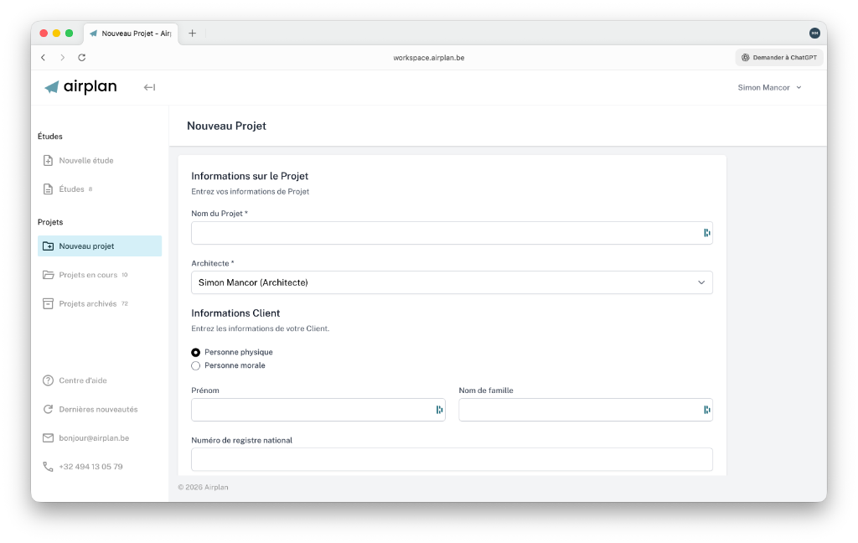This screenshot has height=543, width=858.
Task: Open the Dernières nouveautés link
Action: pos(99,410)
